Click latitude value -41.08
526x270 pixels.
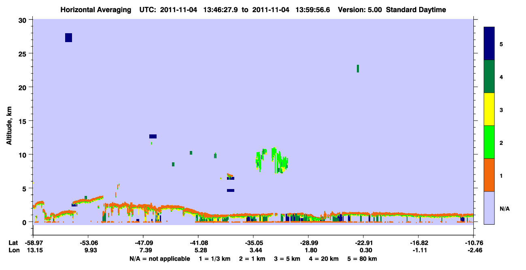tap(198, 243)
